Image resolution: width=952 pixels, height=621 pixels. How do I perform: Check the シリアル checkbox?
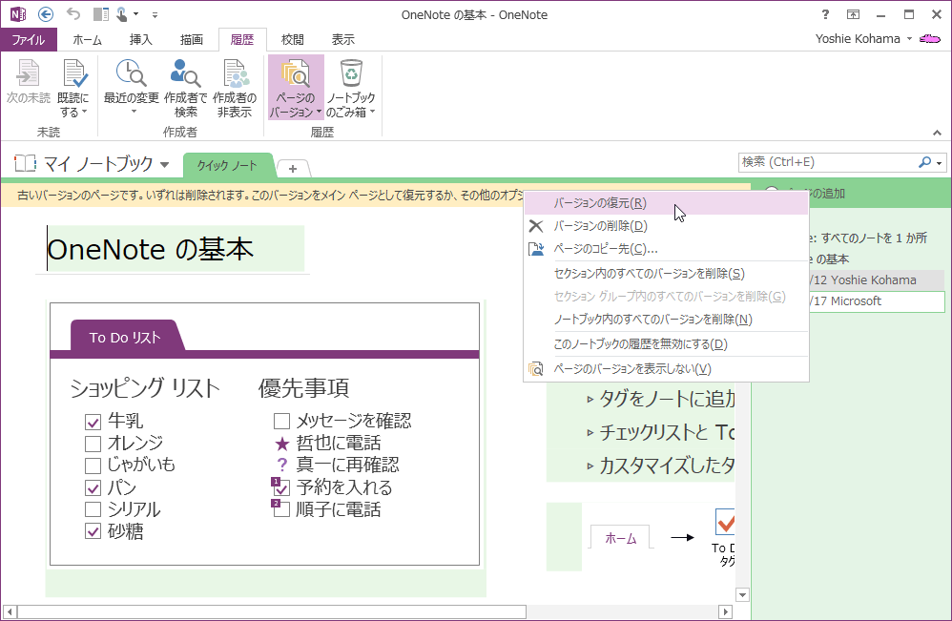[x=93, y=509]
